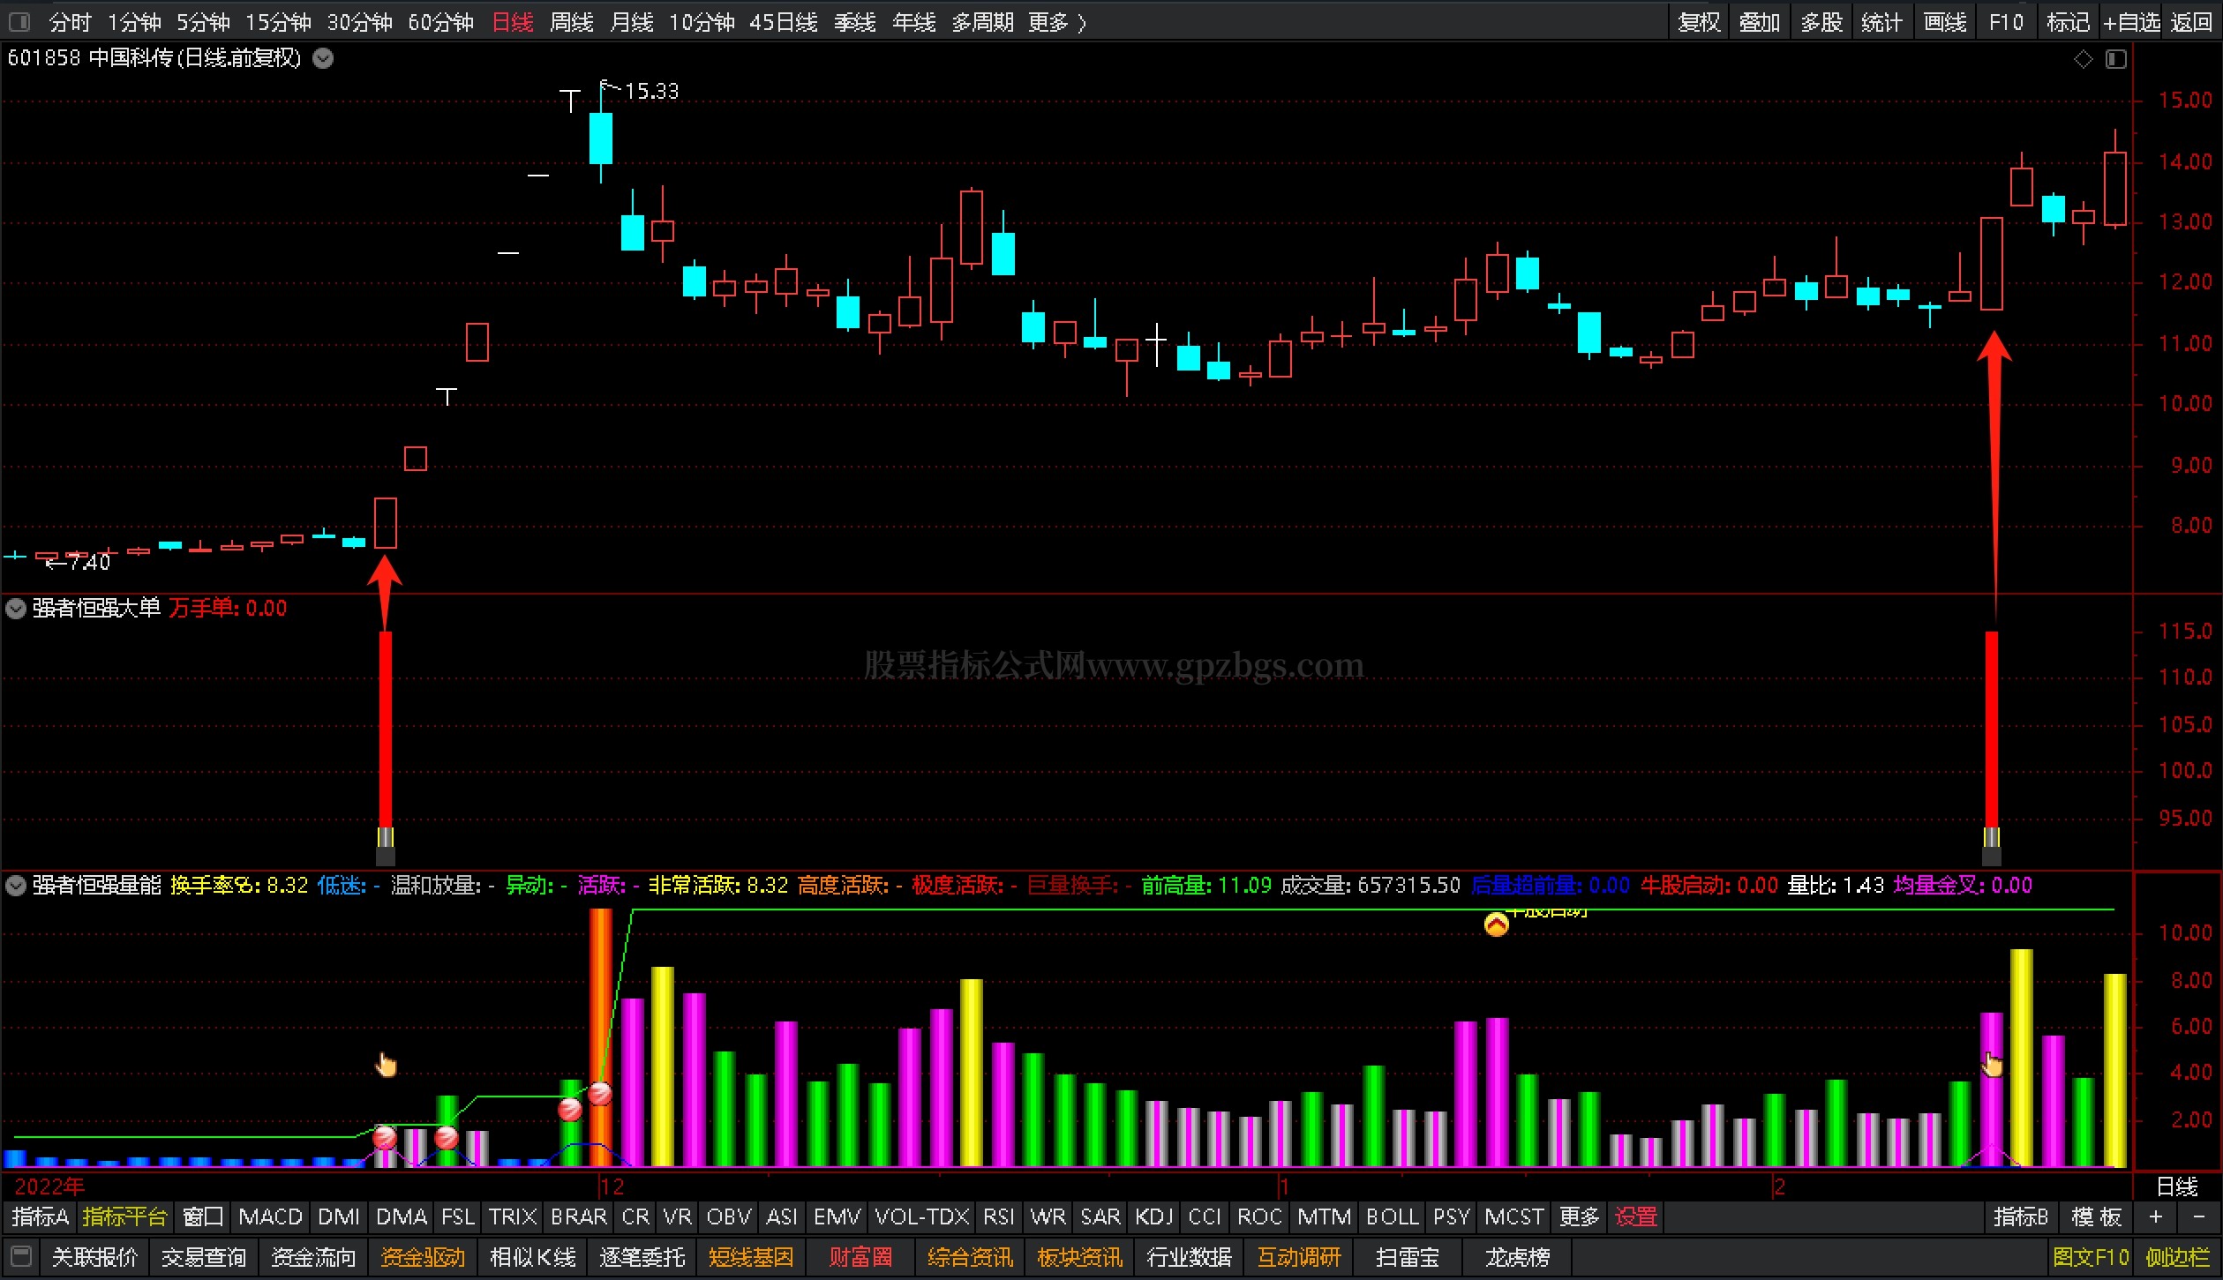Click the diamond icon at chart top right
Screen dimensions: 2223x1280
tap(2083, 59)
